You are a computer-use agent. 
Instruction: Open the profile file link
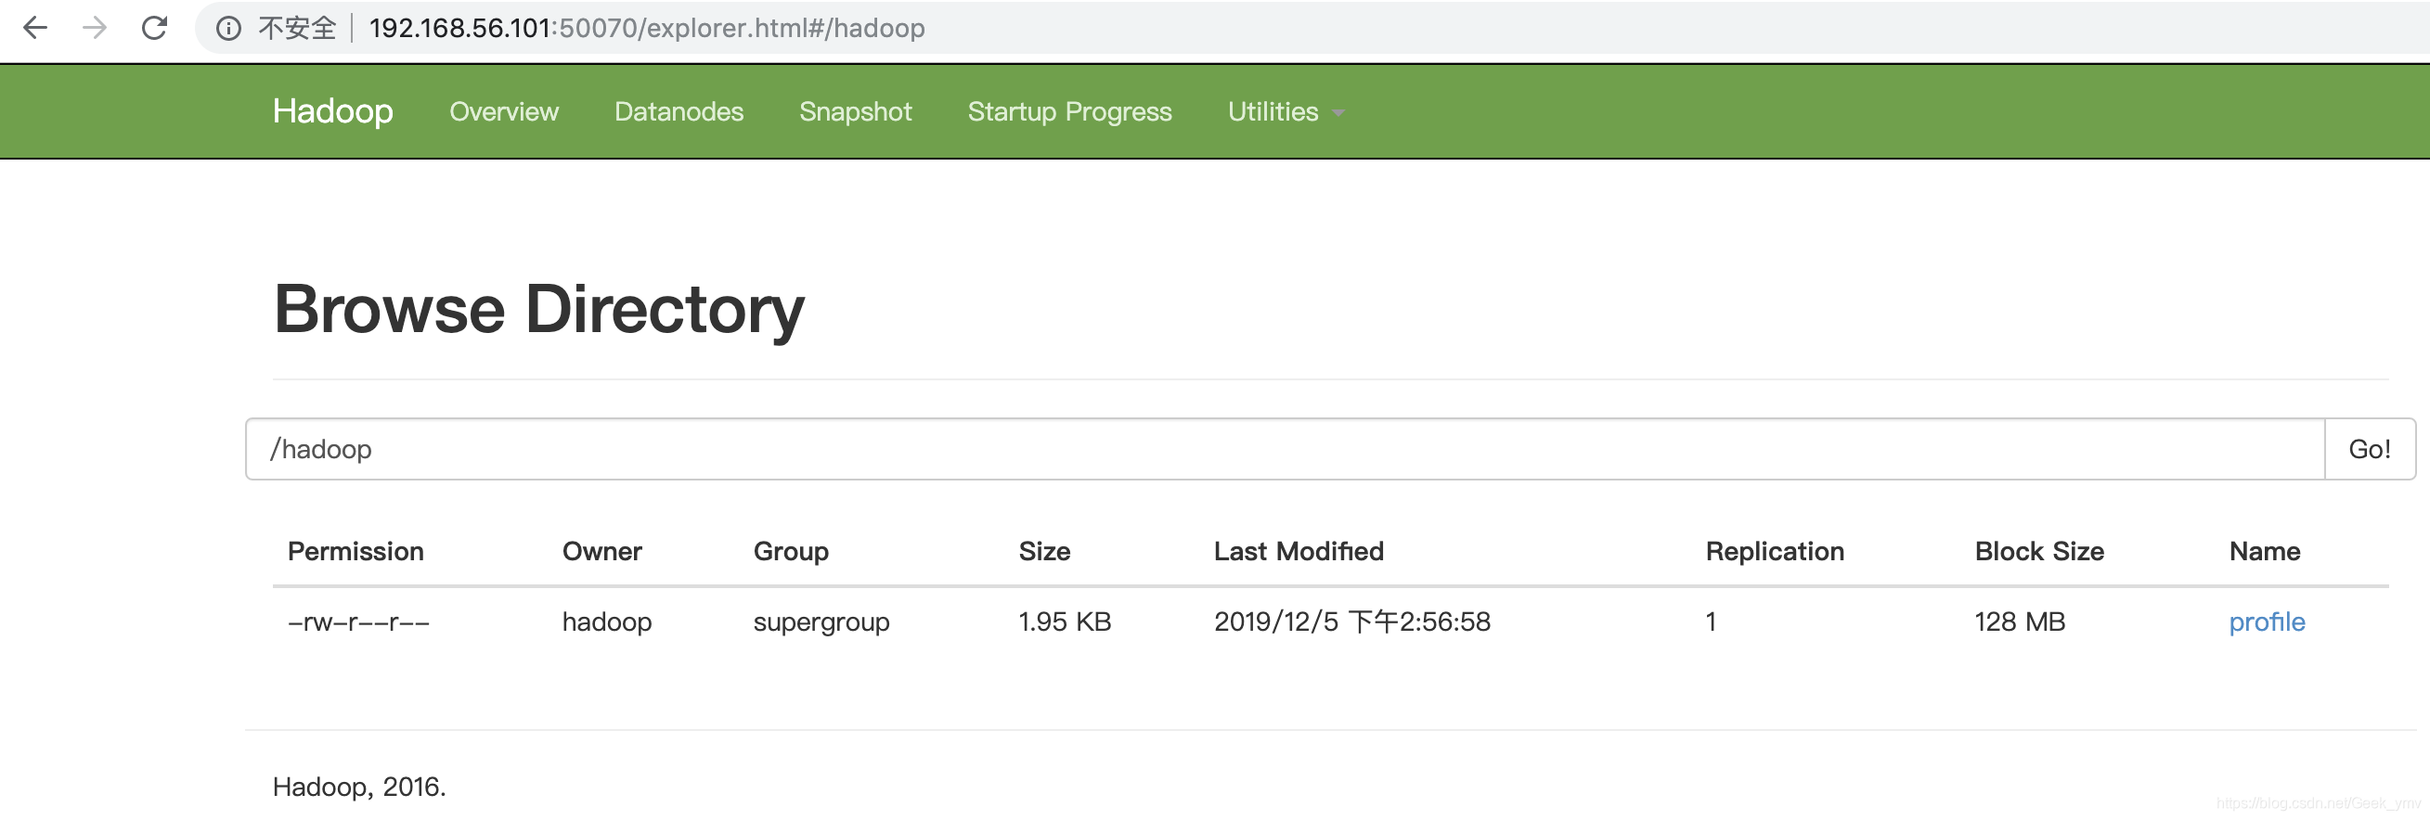(x=2266, y=622)
